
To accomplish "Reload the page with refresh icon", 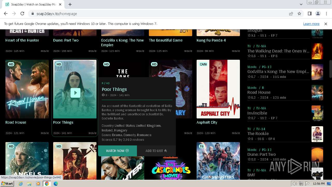I will coord(22,14).
